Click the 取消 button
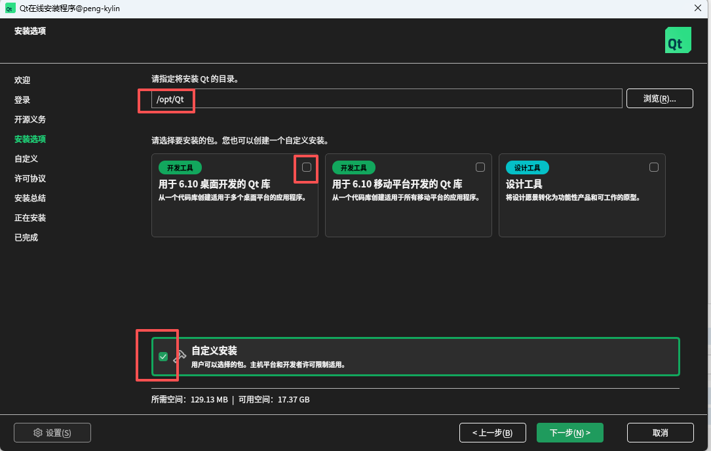Viewport: 711px width, 451px height. 661,433
